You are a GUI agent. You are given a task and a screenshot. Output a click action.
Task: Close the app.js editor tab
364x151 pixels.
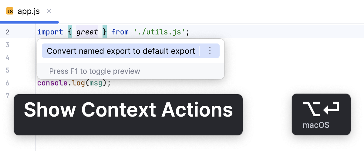[49, 11]
